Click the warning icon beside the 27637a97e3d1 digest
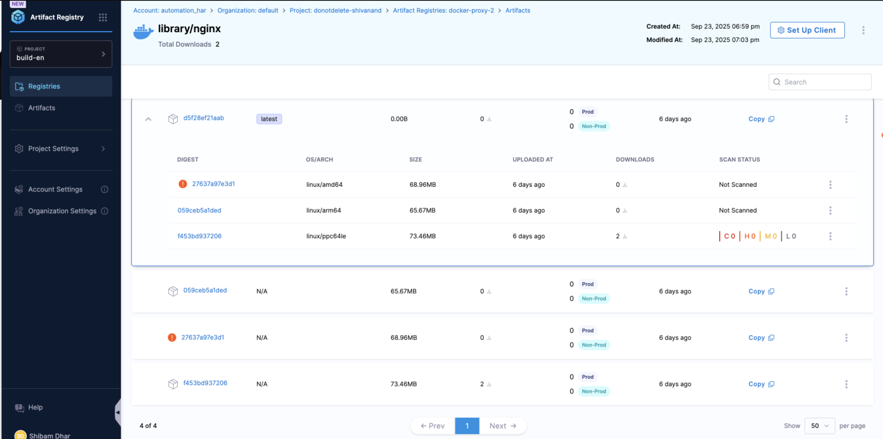Image resolution: width=883 pixels, height=439 pixels. (183, 184)
